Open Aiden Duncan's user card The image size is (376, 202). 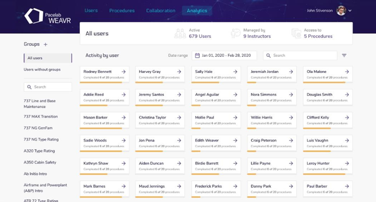160,166
